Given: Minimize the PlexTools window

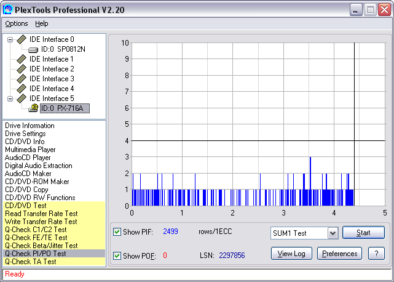Looking at the screenshot, I should [x=356, y=10].
